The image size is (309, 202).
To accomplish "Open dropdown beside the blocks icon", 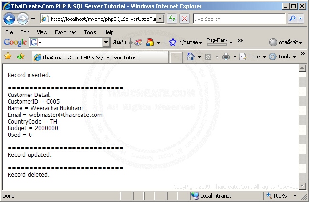I will [158, 42].
